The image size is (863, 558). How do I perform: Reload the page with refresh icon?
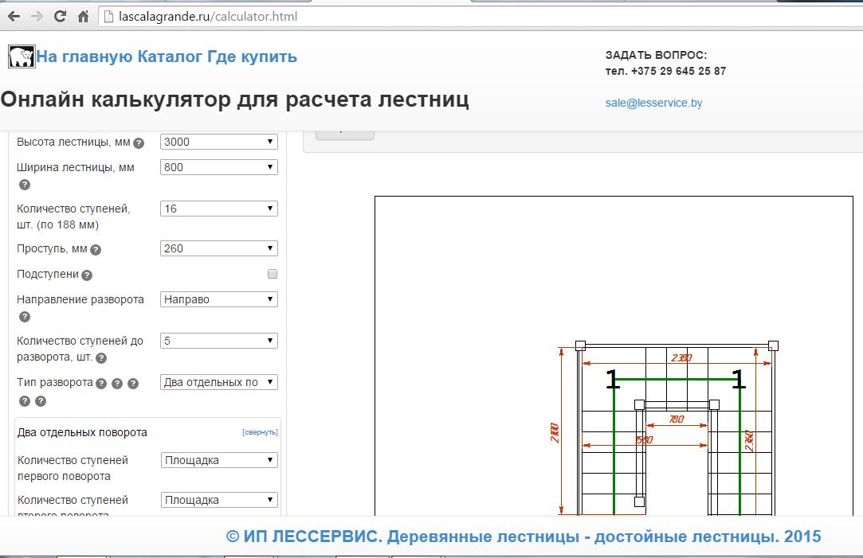(60, 17)
